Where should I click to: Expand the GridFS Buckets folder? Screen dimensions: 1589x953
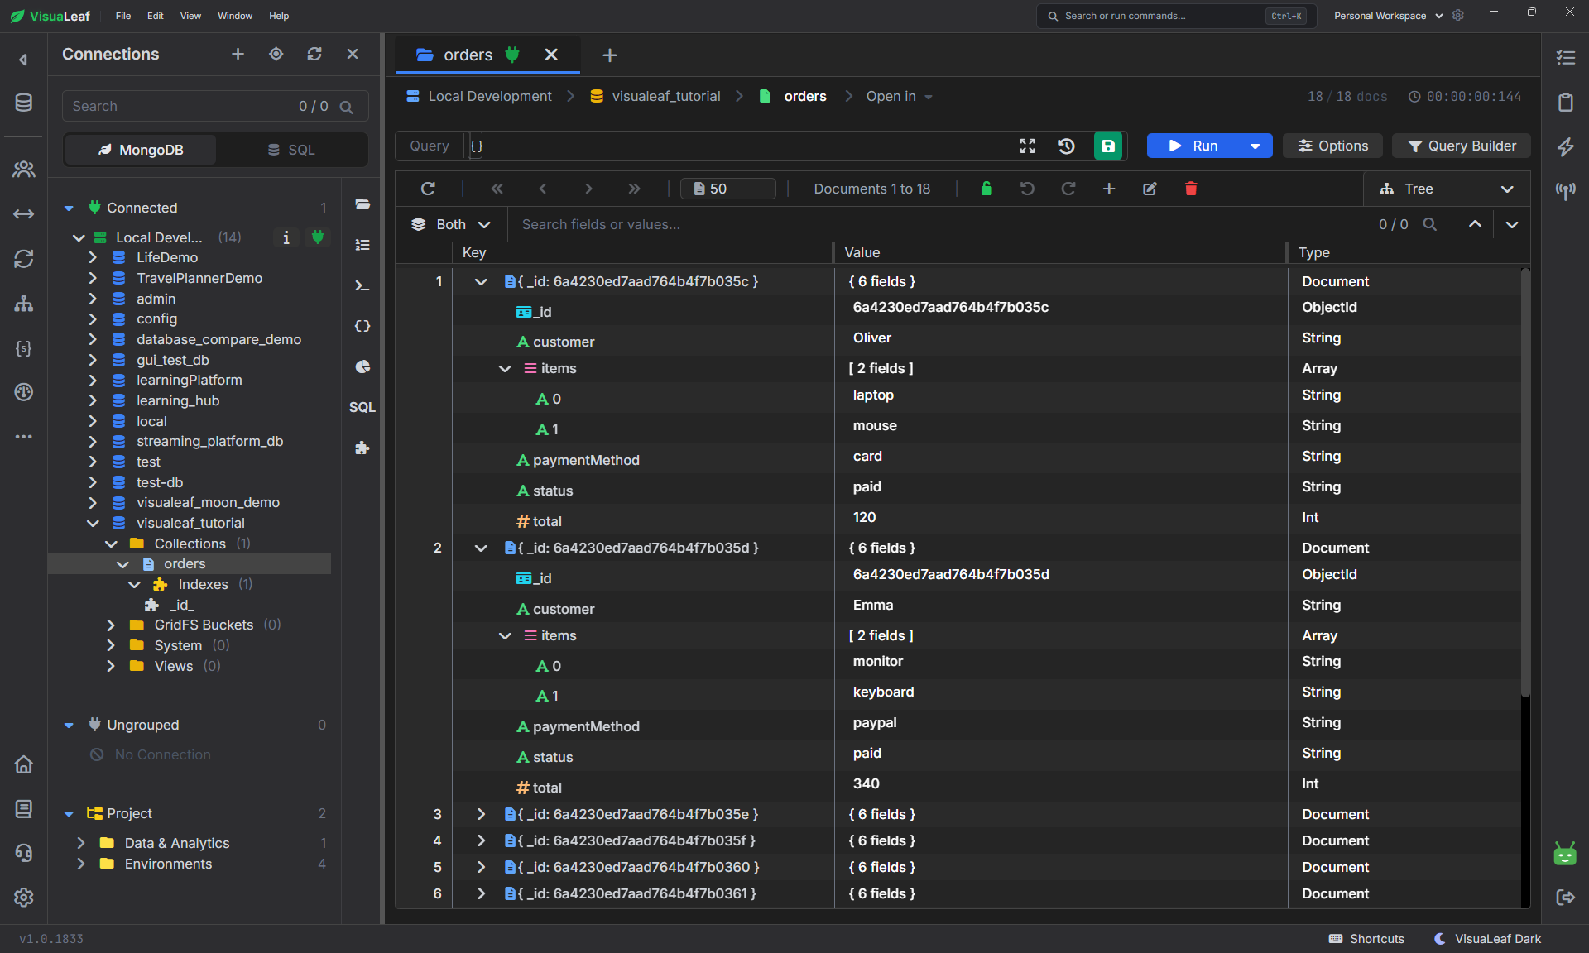[x=111, y=625]
